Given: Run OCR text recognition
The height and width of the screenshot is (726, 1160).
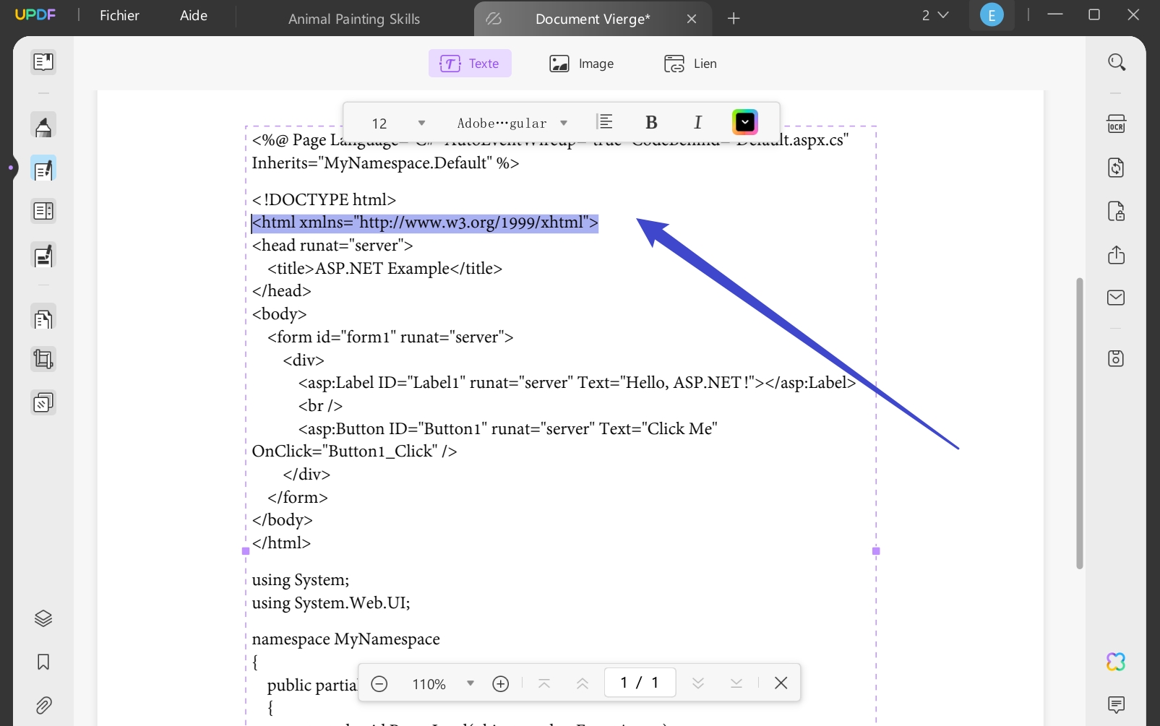Looking at the screenshot, I should click(1117, 124).
